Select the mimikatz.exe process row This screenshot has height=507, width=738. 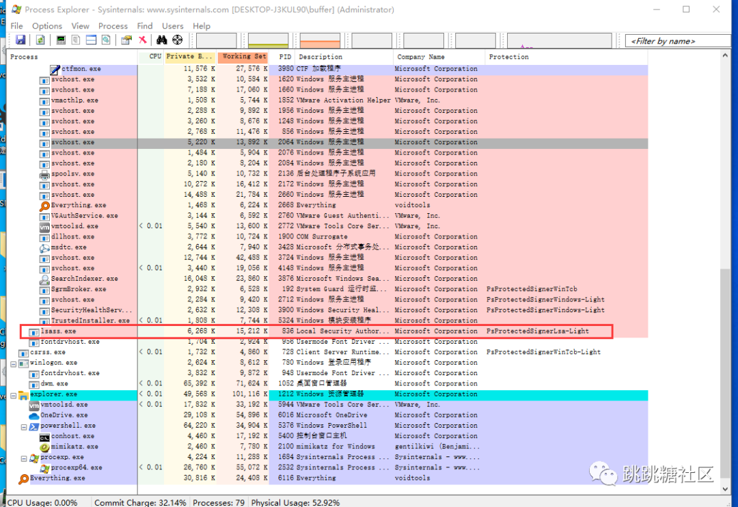point(327,447)
